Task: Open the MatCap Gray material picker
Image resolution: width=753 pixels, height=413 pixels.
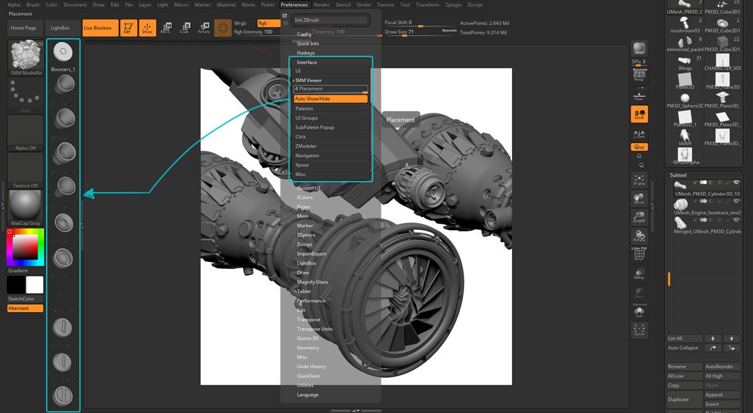Action: (26, 208)
